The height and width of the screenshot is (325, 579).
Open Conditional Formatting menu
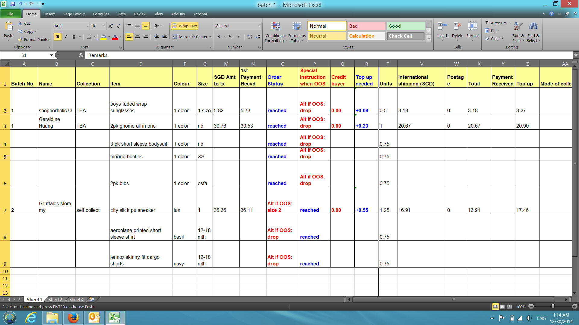(275, 32)
